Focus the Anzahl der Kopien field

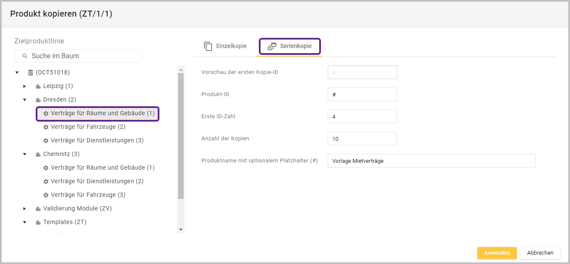pos(362,139)
